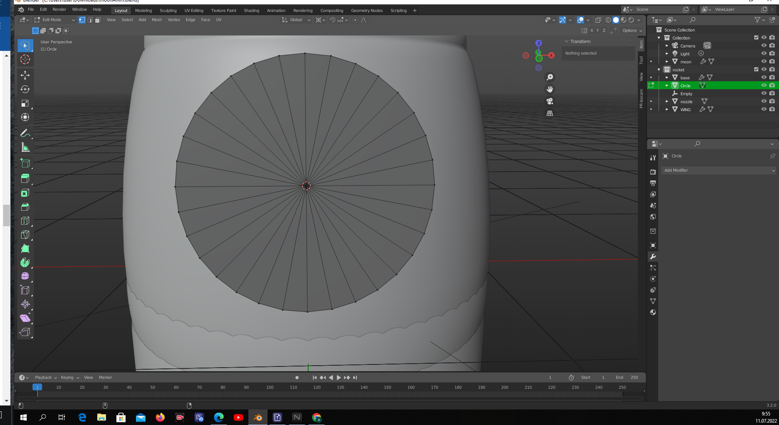Collapse the Transform panel

tap(567, 41)
